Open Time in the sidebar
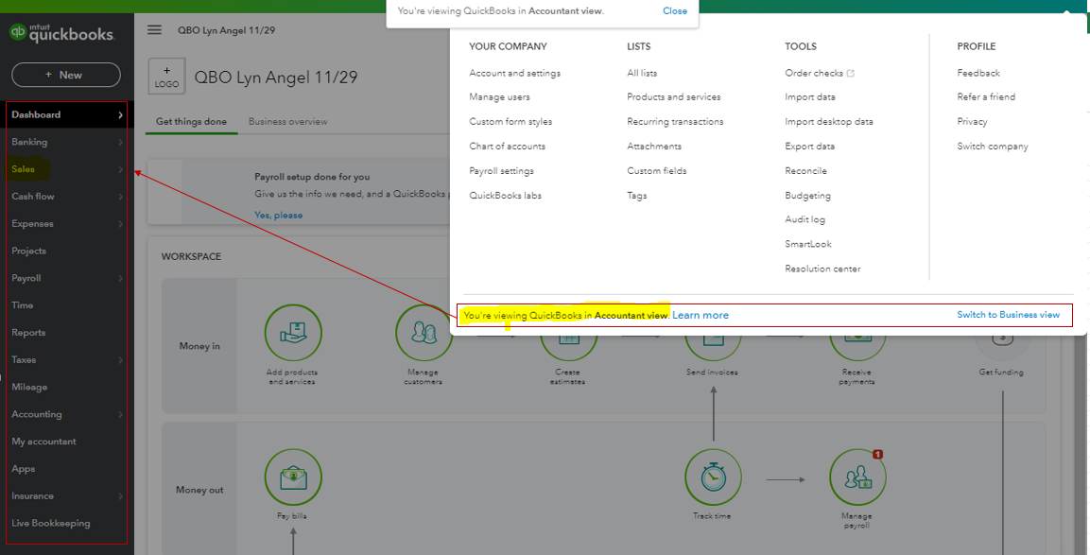Image resolution: width=1090 pixels, height=555 pixels. point(23,305)
